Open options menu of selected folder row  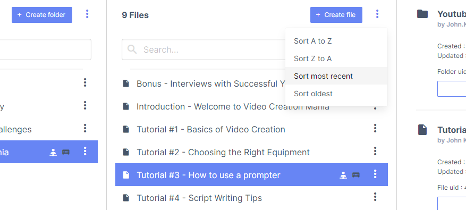[85, 151]
